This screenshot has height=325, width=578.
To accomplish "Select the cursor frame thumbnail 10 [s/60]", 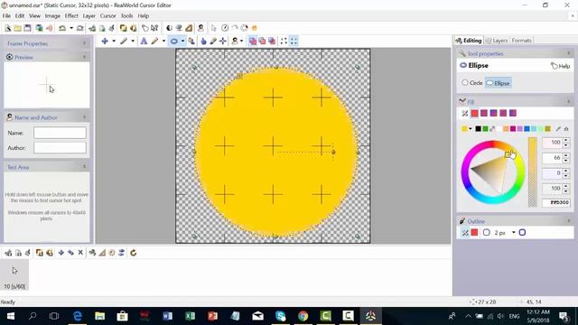I will click(14, 274).
